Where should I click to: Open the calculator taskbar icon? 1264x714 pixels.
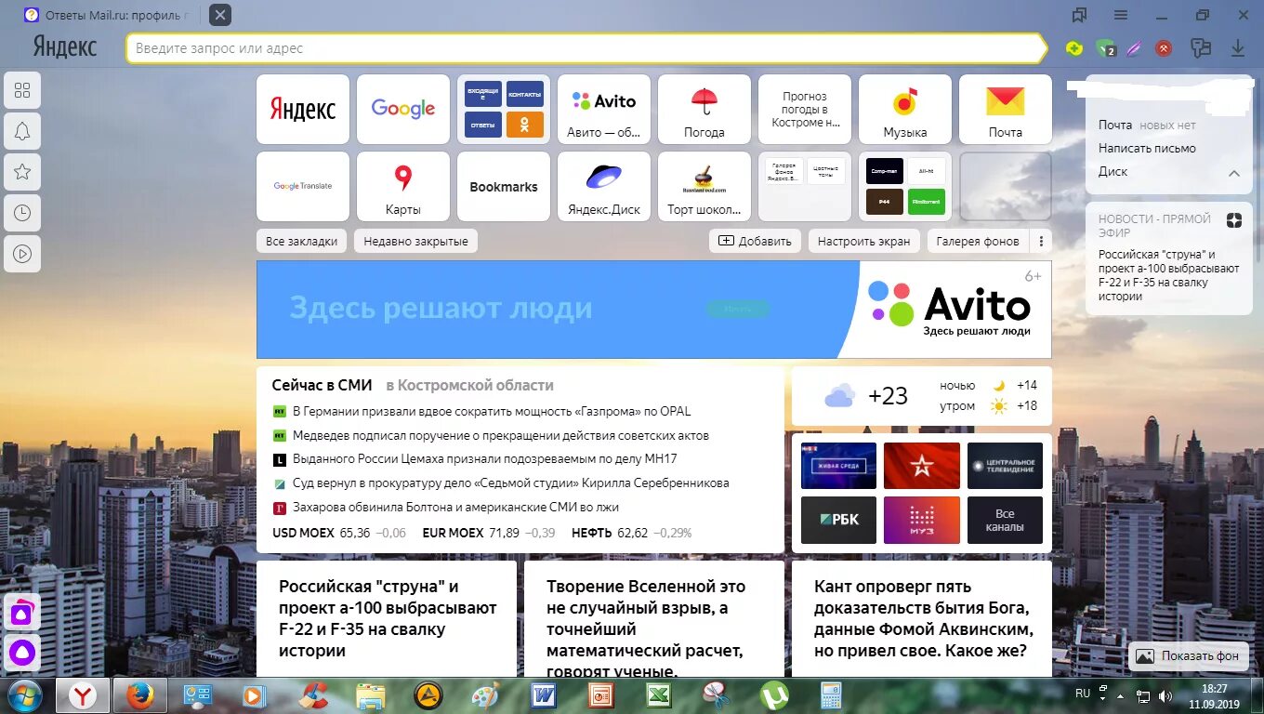pyautogui.click(x=831, y=695)
